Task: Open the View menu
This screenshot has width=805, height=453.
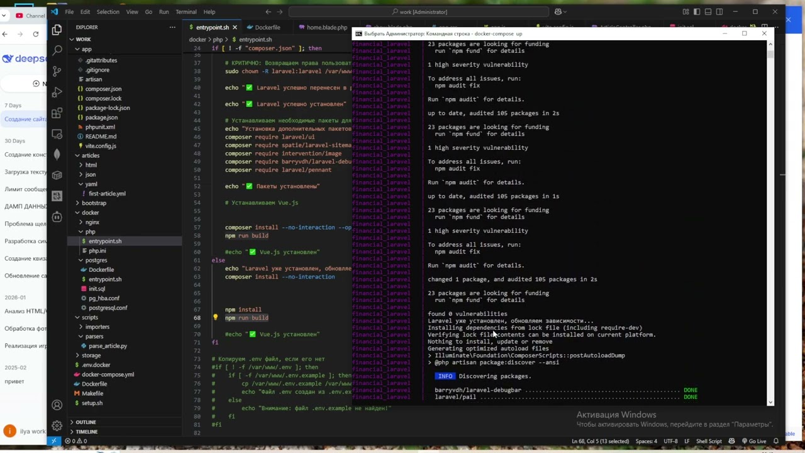Action: pos(132,11)
